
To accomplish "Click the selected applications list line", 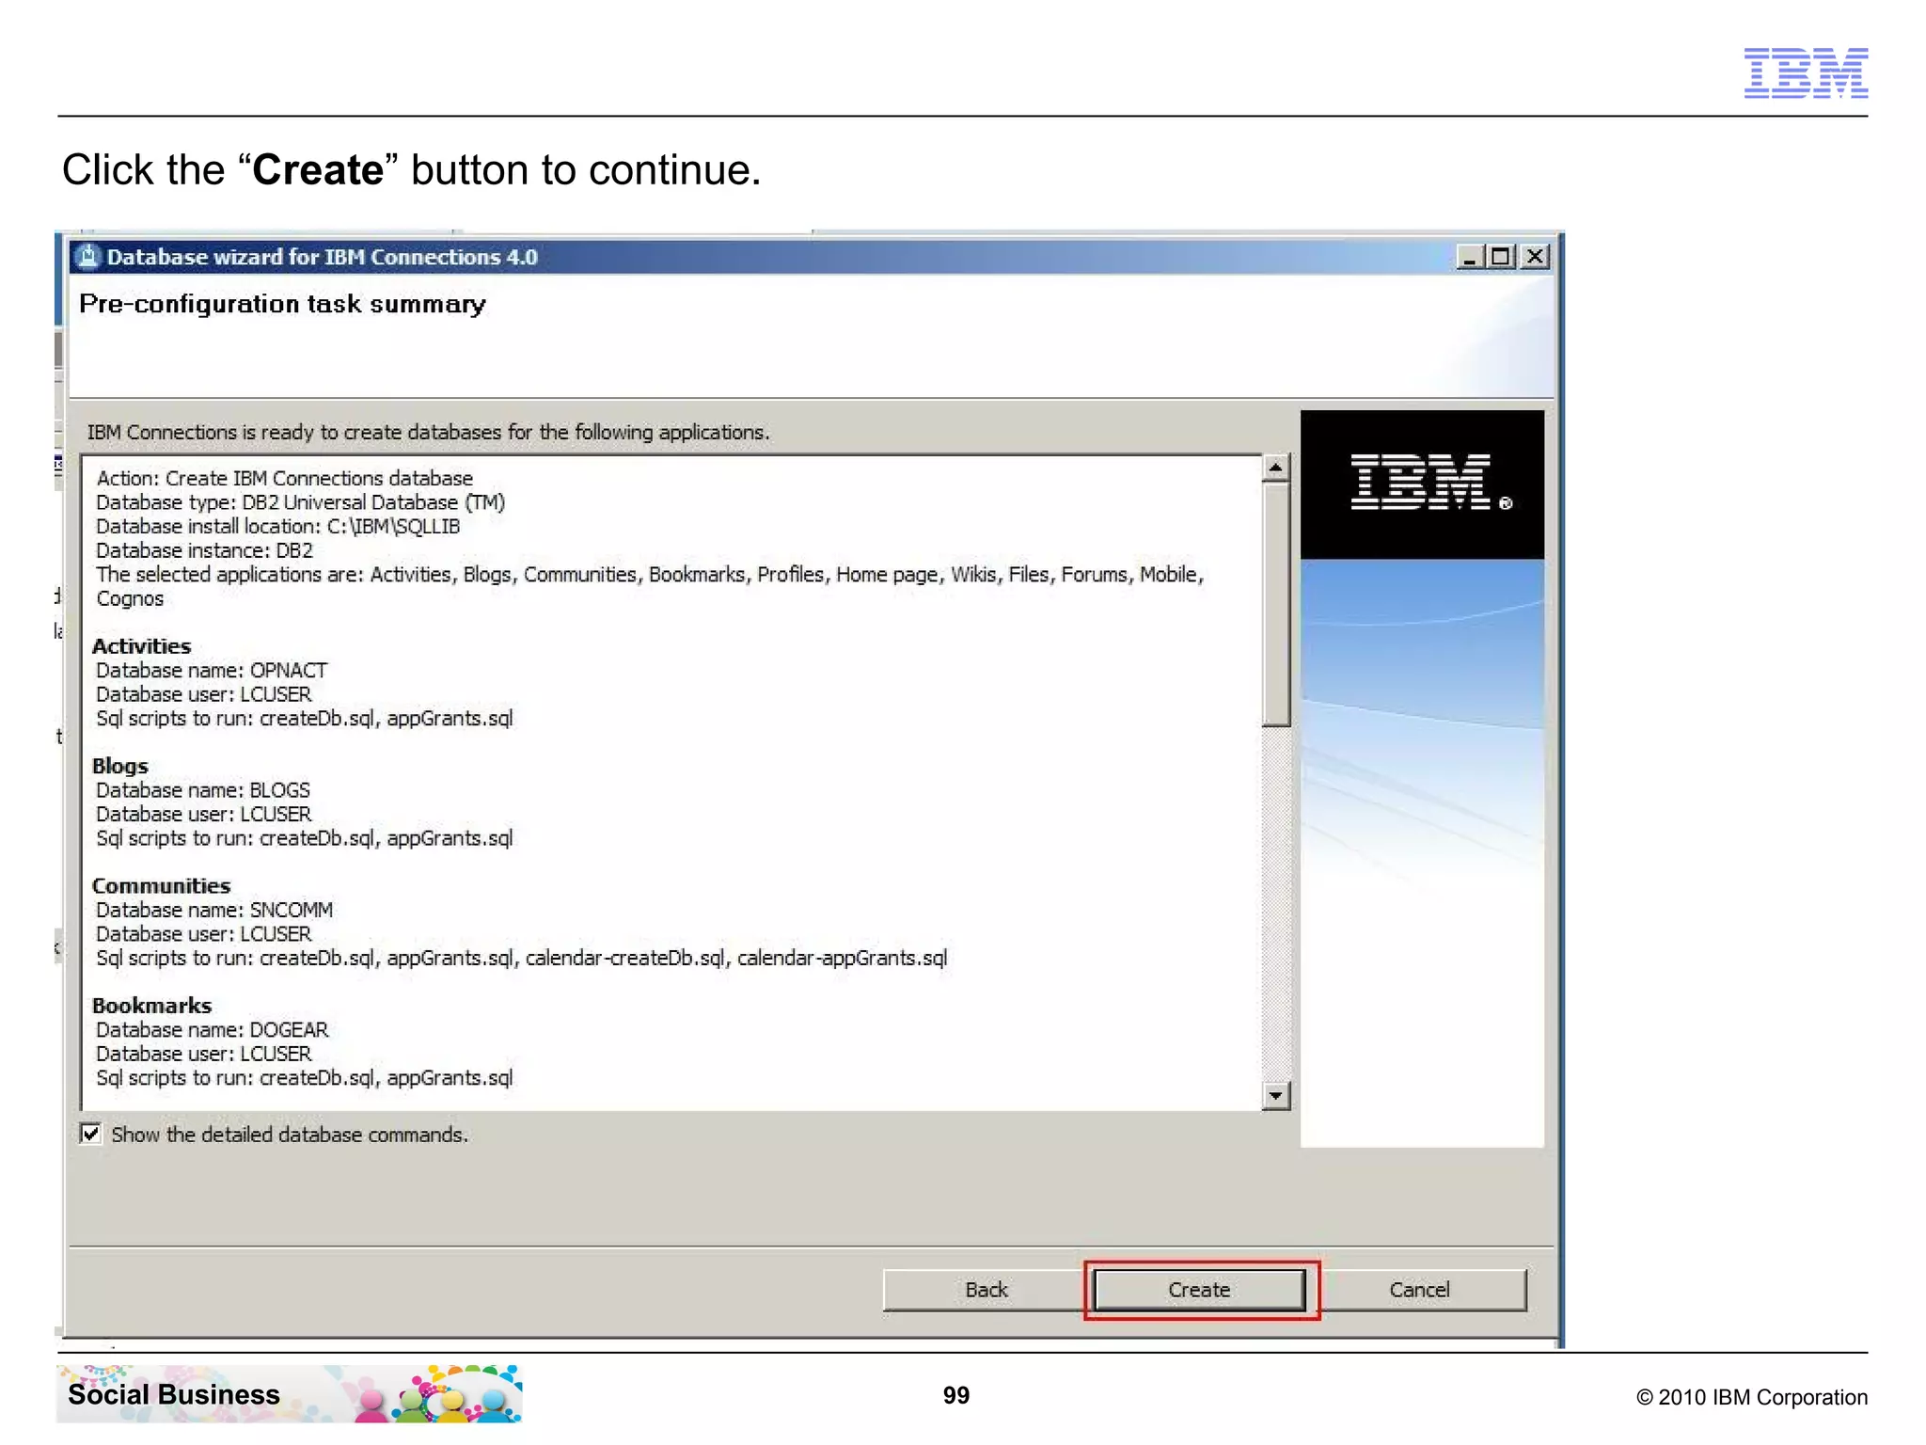I will [650, 586].
